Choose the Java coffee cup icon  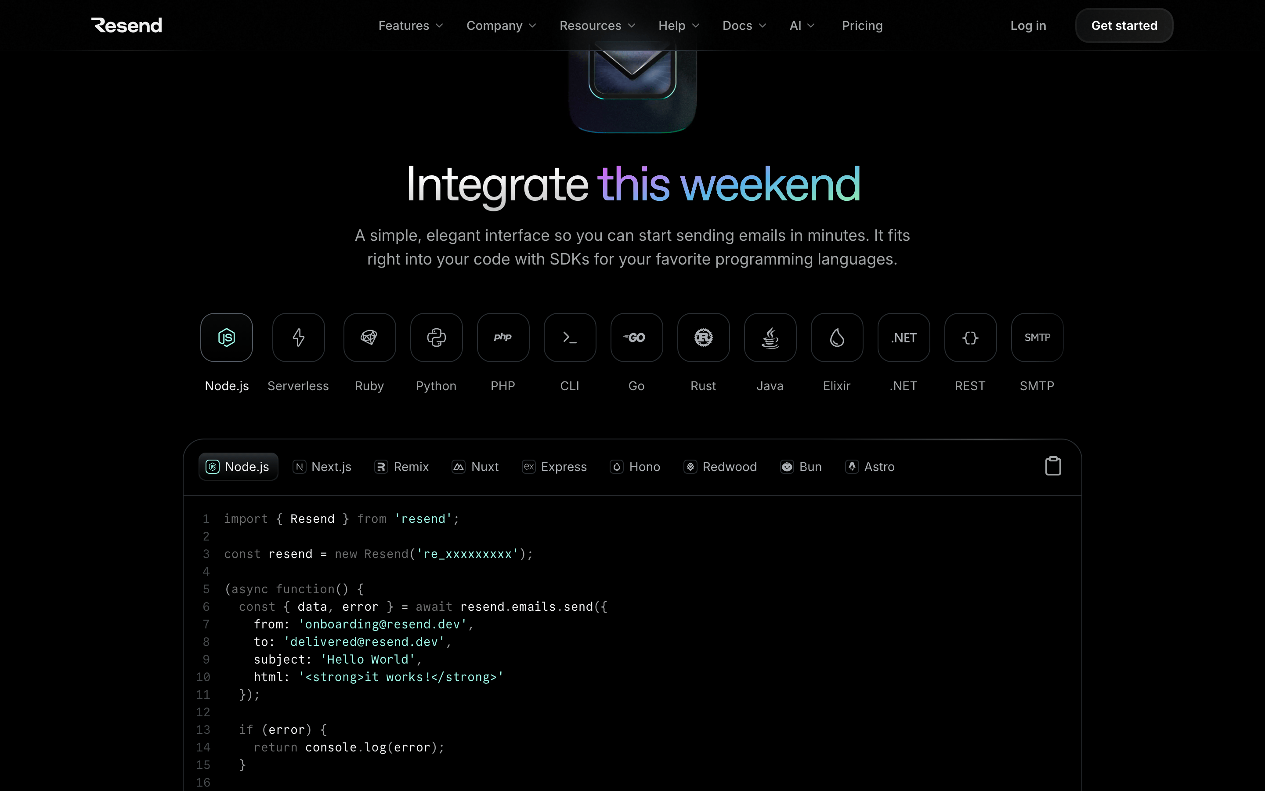click(x=770, y=337)
